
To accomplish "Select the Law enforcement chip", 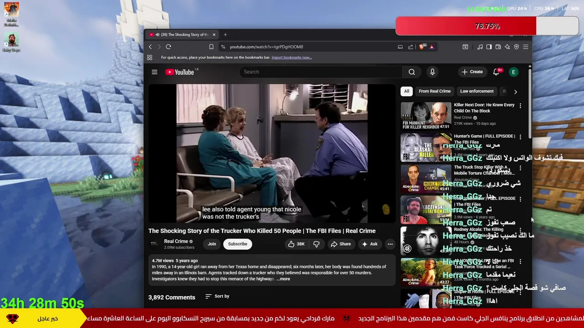I will pos(477,92).
